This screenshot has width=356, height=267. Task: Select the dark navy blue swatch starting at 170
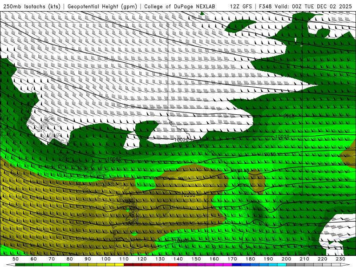tap(237, 265)
